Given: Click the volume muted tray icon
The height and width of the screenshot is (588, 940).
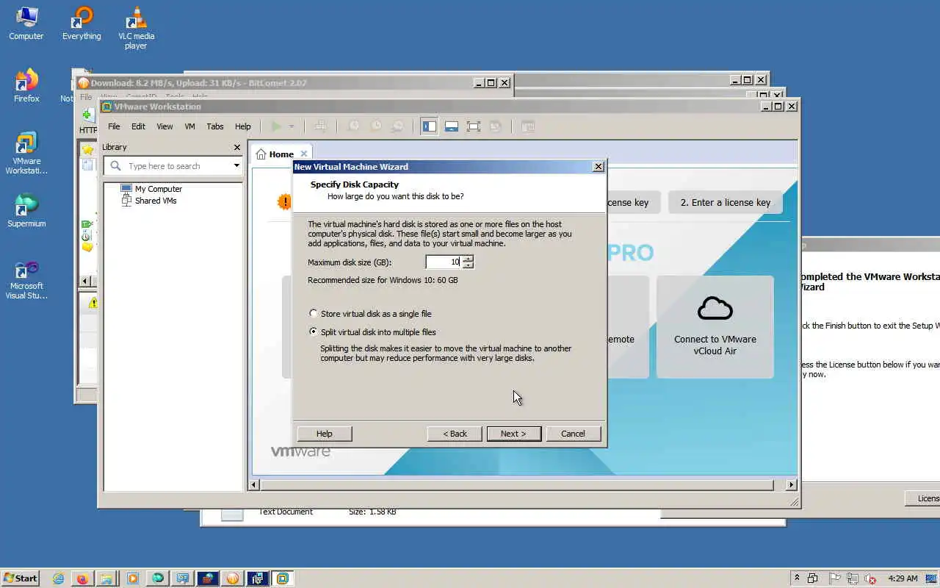Looking at the screenshot, I should tap(871, 578).
